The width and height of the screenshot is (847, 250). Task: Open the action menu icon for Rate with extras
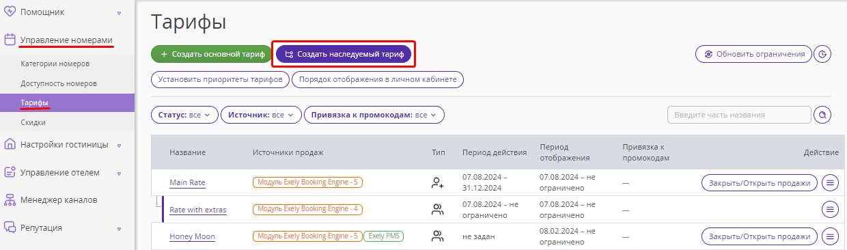coord(830,209)
